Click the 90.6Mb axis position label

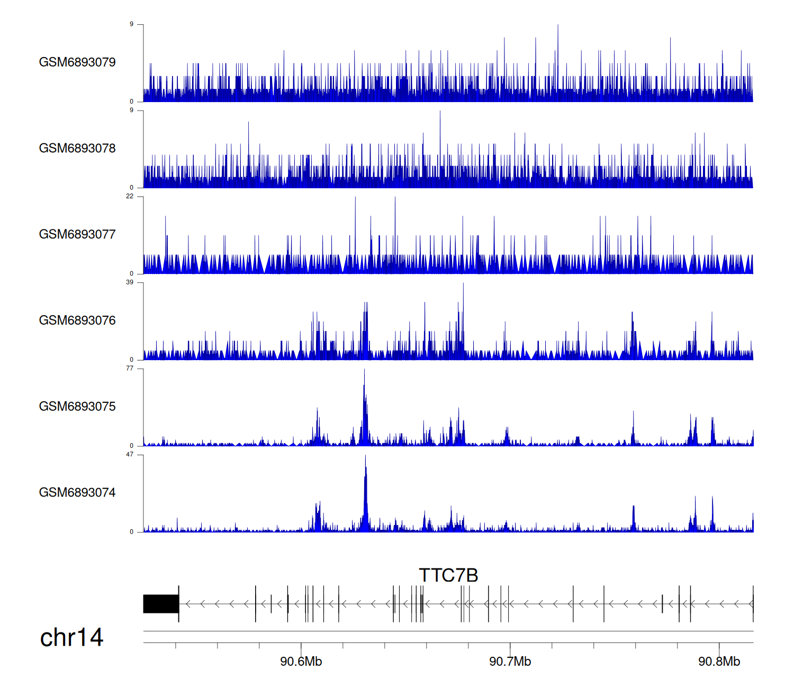click(x=301, y=662)
